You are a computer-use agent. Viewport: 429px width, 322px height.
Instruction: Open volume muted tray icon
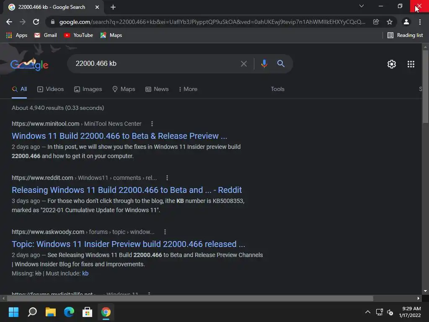tap(390, 312)
